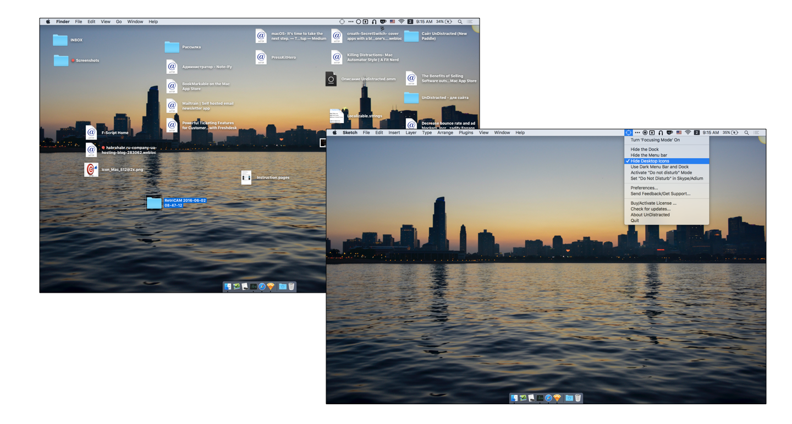This screenshot has height=424, width=792.
Task: Open Spotlight search in Sketch screen menu bar
Action: point(746,132)
